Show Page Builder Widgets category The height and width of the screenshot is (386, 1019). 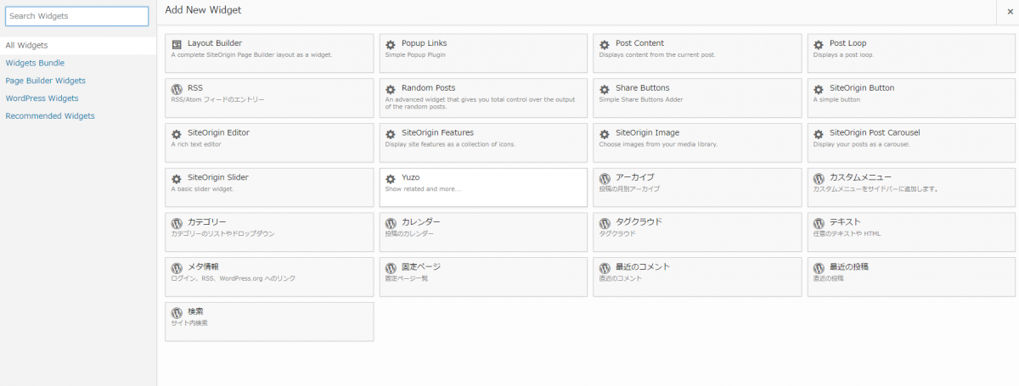coord(45,81)
